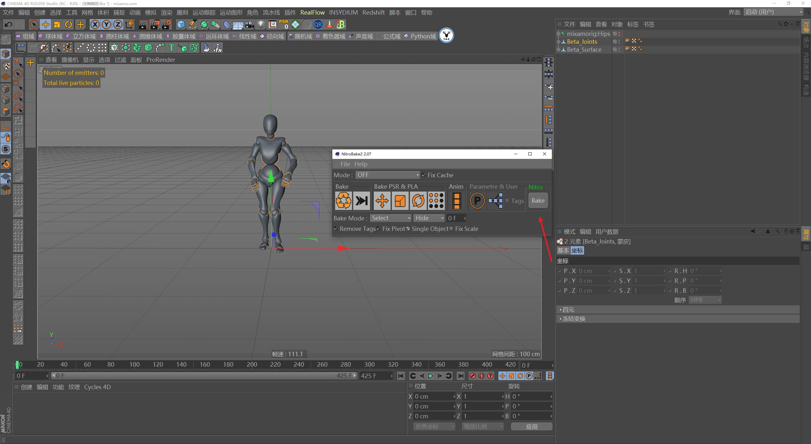811x444 pixels.
Task: Click NitroBake Bake Position icon
Action: click(382, 201)
